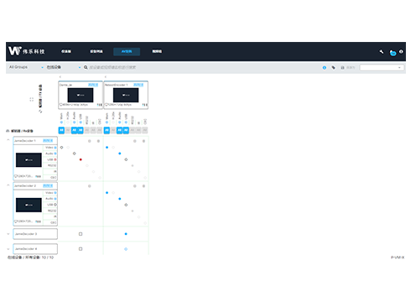
Task: Click the blue info icon in filter bar
Action: (x=325, y=68)
